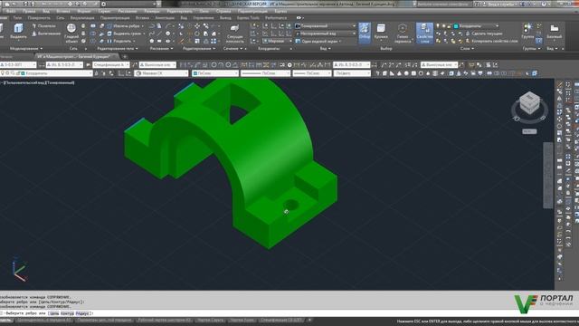Click the Секущая плоскость section tool

[234, 34]
